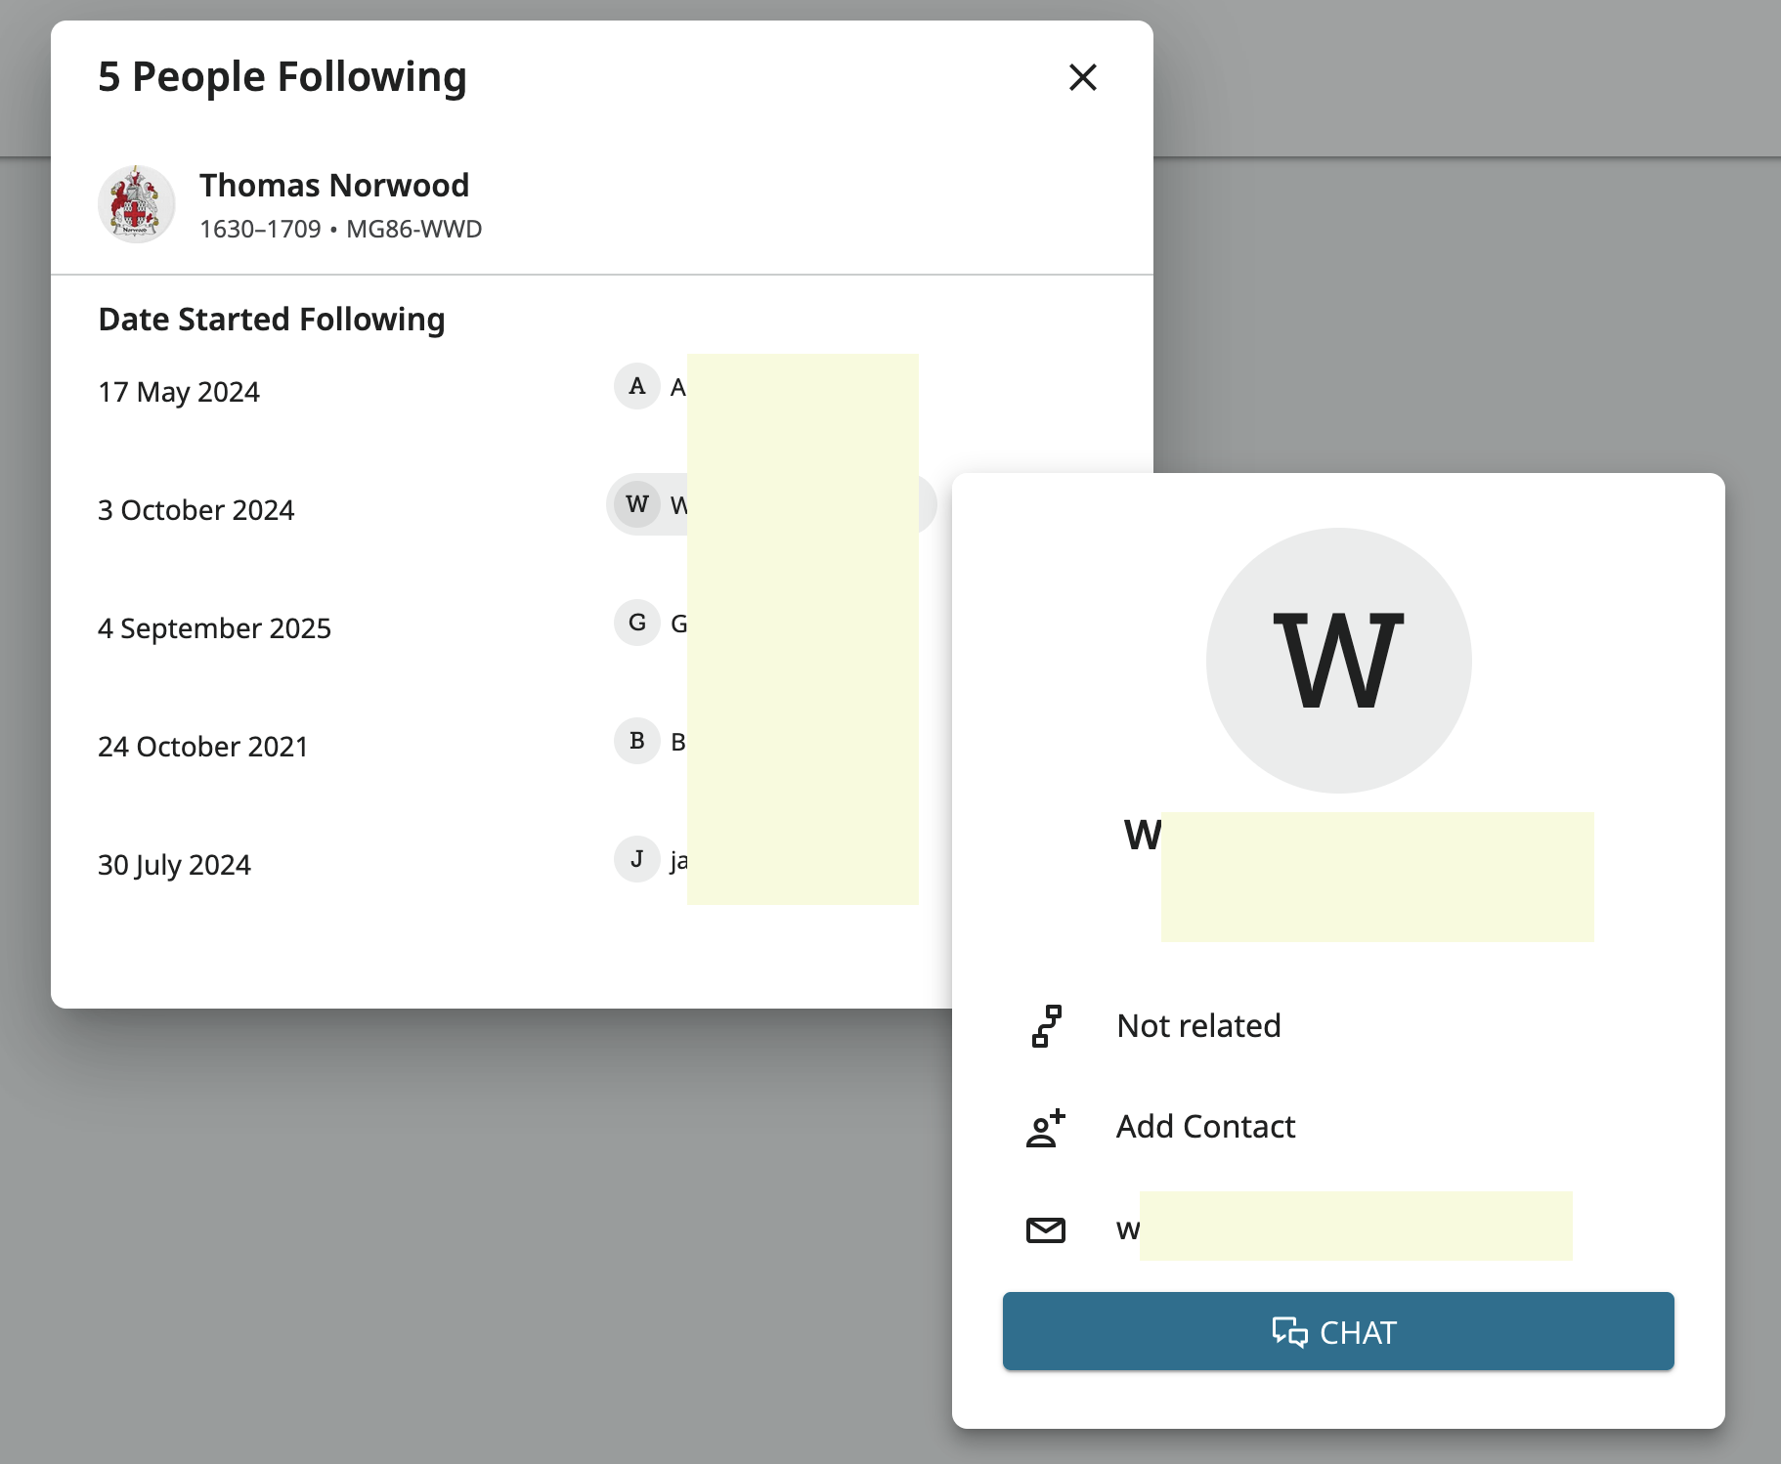Open the Thomas Norwood name link
1781x1464 pixels.
334,185
